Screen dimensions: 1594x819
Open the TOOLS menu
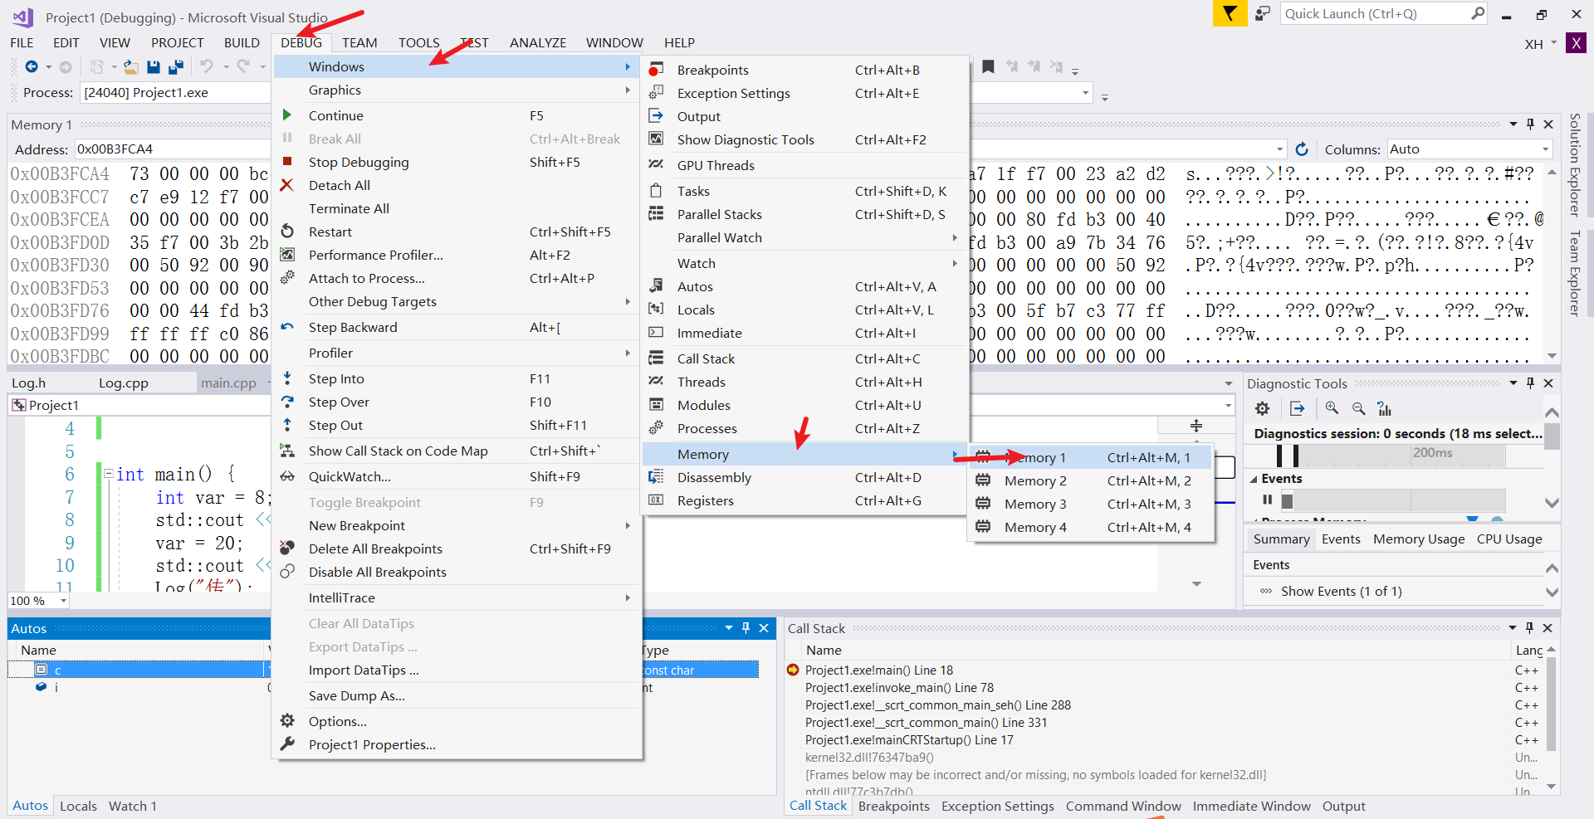(418, 42)
